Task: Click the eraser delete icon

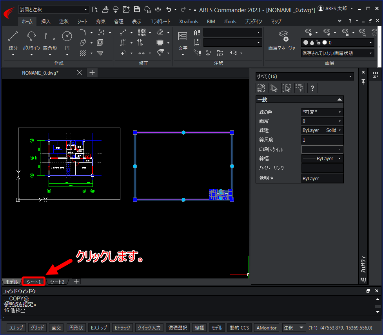Action: coord(160,32)
